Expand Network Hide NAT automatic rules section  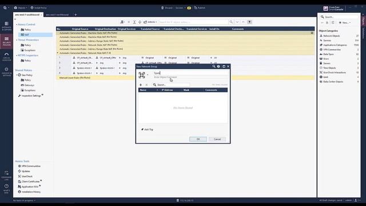tap(58, 53)
